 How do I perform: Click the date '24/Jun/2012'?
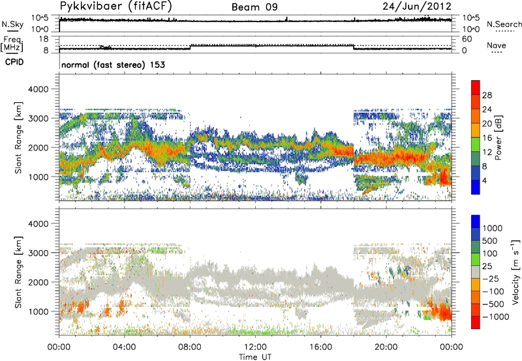coord(417,7)
